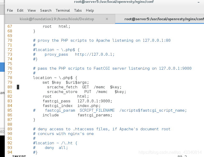Open the Edit menu

point(20,10)
